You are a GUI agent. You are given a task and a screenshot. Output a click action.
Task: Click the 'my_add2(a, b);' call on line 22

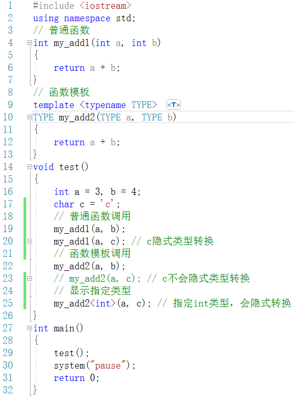pyautogui.click(x=89, y=266)
